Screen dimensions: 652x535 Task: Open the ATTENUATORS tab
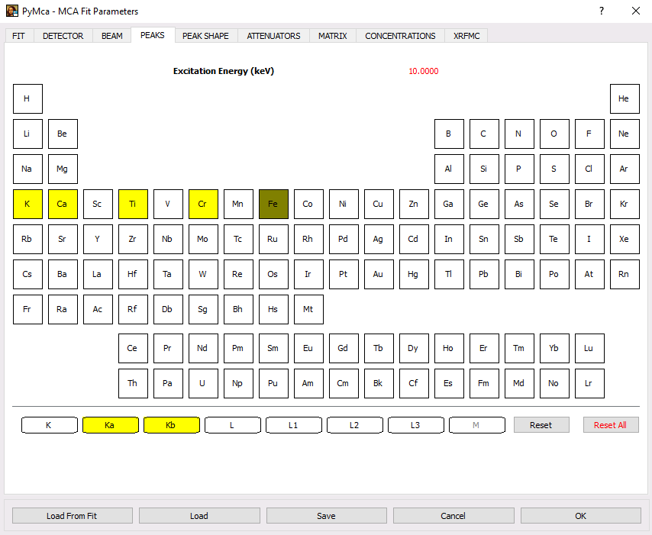point(273,36)
